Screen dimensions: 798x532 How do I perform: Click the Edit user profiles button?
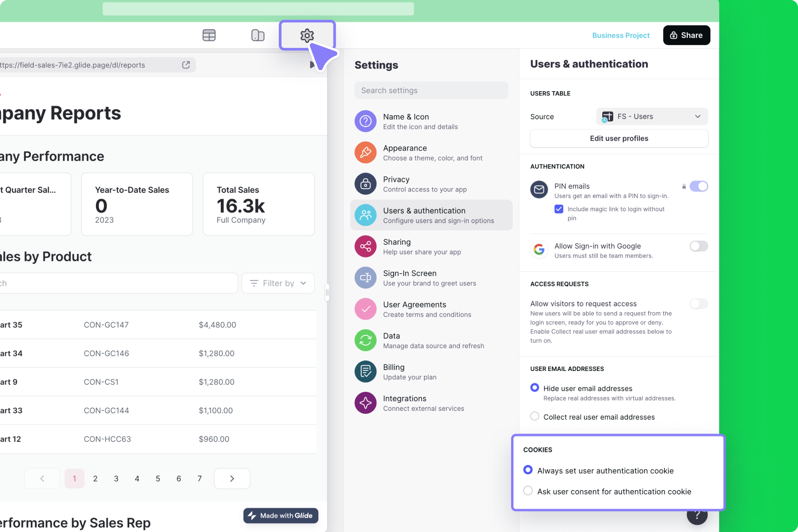[x=618, y=138]
